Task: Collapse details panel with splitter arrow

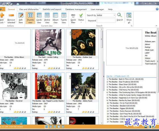Action: pyautogui.click(x=104, y=76)
